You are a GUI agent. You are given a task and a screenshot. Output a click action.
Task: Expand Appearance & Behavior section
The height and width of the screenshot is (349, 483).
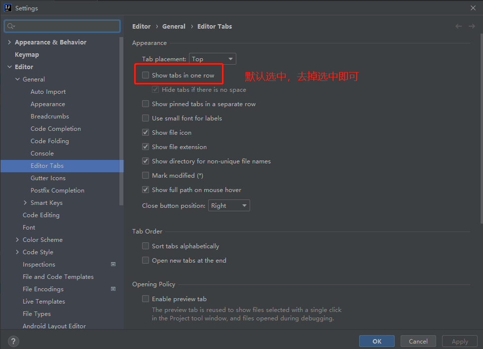[9, 42]
